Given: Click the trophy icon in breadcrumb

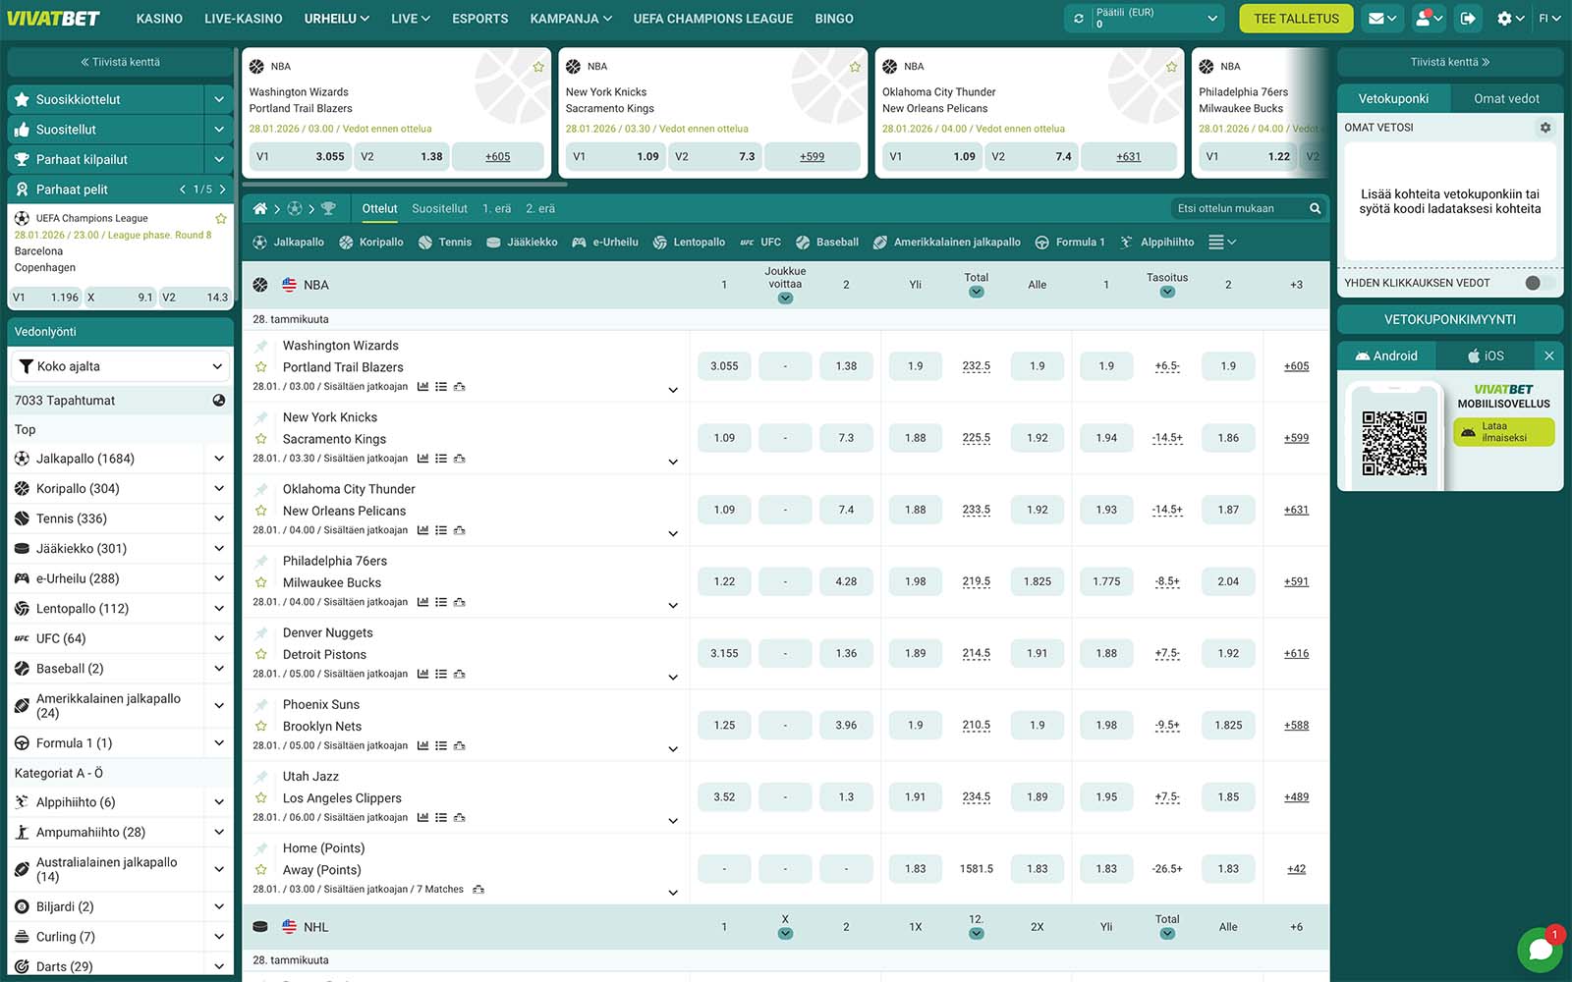Looking at the screenshot, I should 328,208.
